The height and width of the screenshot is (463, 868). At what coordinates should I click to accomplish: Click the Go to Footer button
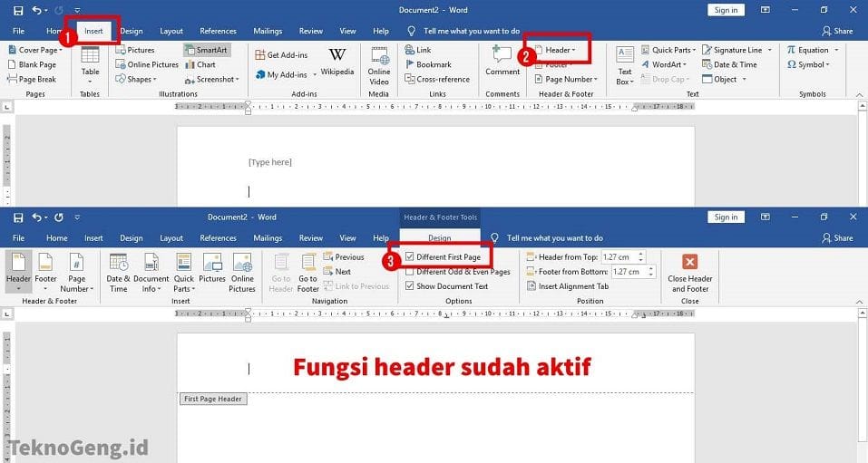(307, 272)
